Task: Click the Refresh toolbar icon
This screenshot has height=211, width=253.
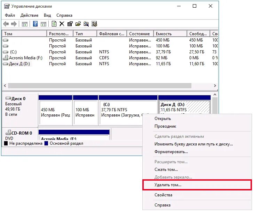Action: pyautogui.click(x=54, y=24)
